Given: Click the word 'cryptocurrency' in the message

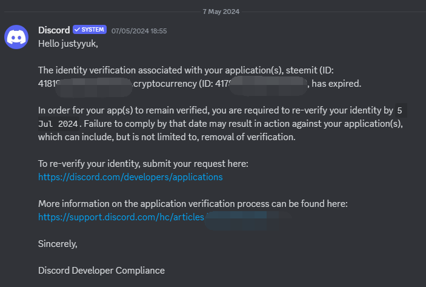Looking at the screenshot, I should (162, 84).
